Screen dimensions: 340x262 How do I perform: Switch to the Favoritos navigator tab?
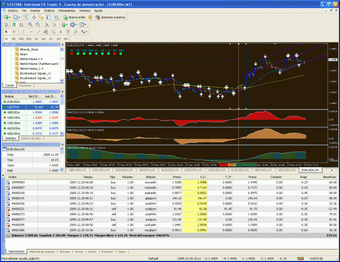tap(25, 86)
